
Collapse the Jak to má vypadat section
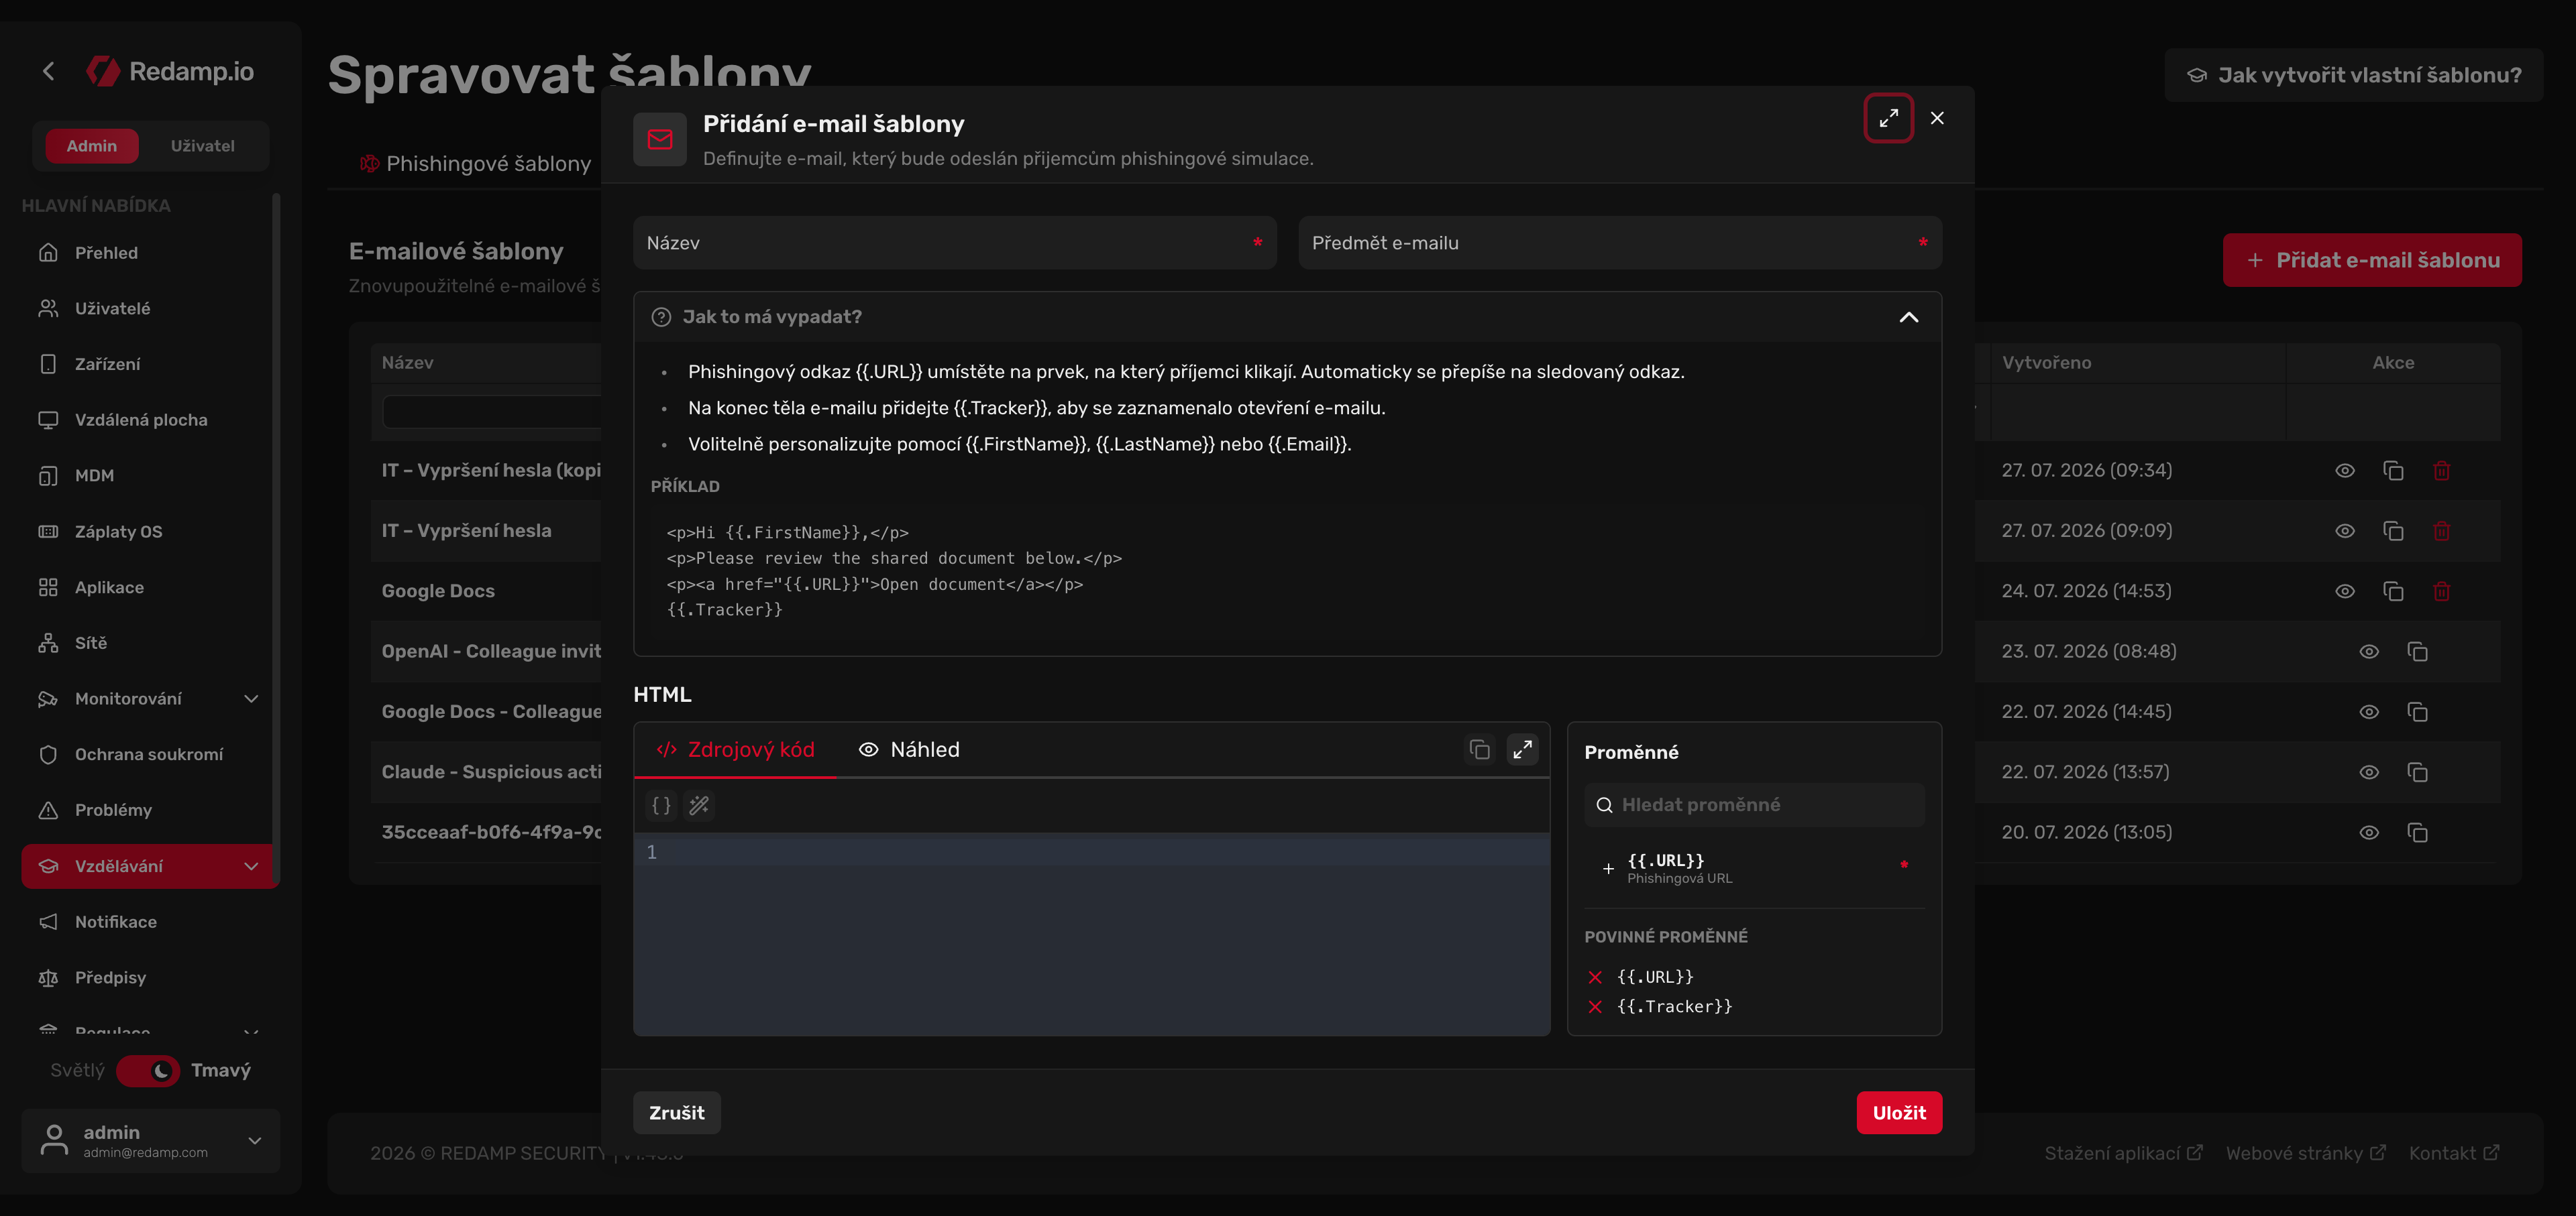point(1908,317)
